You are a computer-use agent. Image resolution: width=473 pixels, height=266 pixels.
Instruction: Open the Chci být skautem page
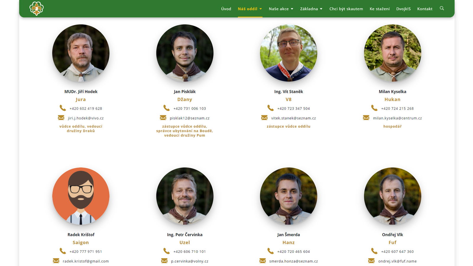tap(346, 9)
